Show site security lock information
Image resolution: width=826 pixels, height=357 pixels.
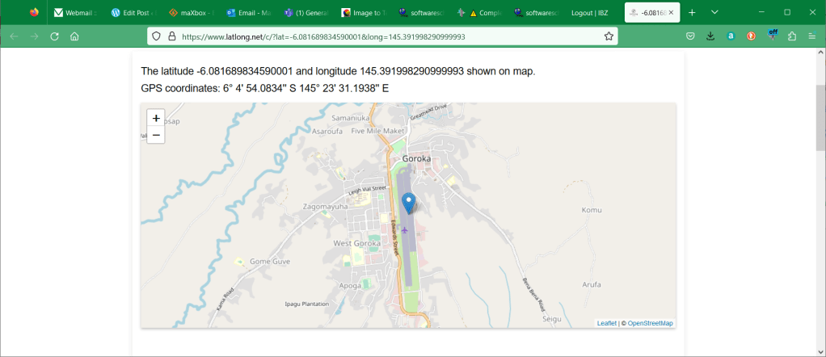(171, 36)
